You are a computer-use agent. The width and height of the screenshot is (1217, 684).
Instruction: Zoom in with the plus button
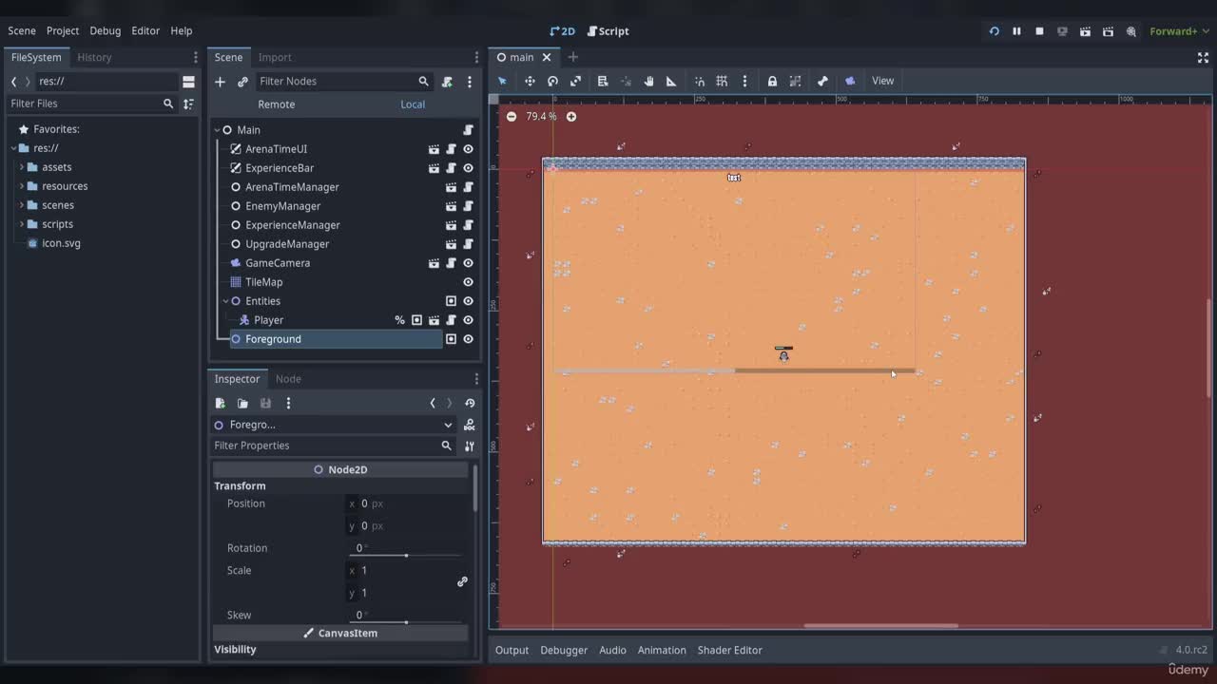click(571, 117)
